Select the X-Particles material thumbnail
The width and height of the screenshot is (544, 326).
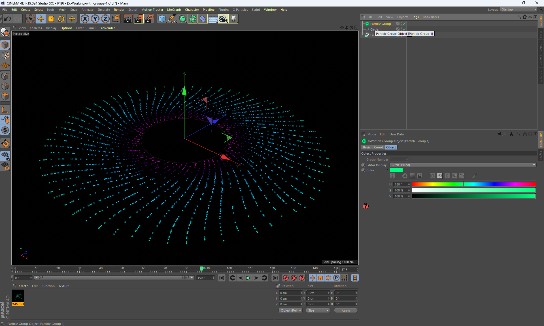point(18,297)
